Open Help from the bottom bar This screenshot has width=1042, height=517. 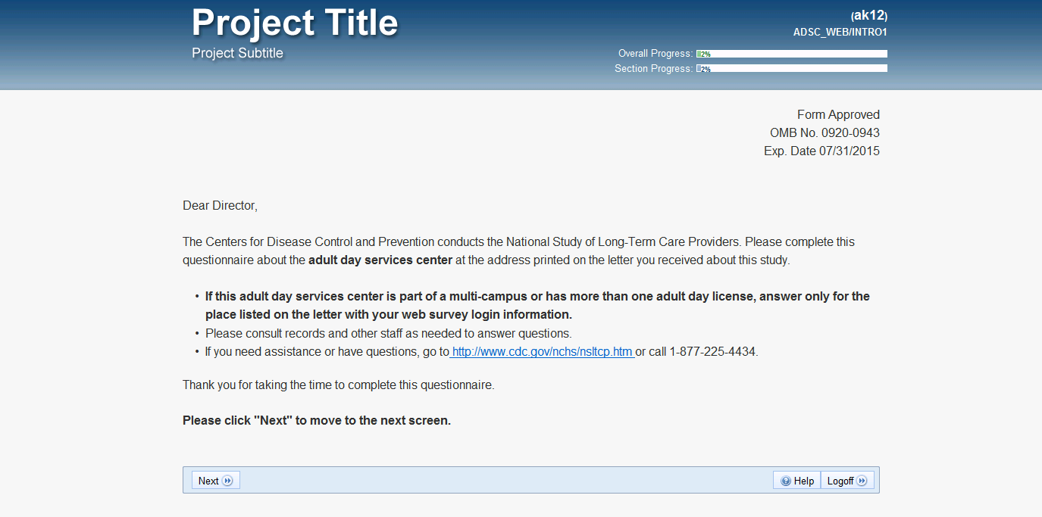coord(797,481)
